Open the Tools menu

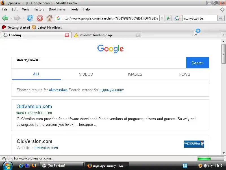[x=74, y=9]
